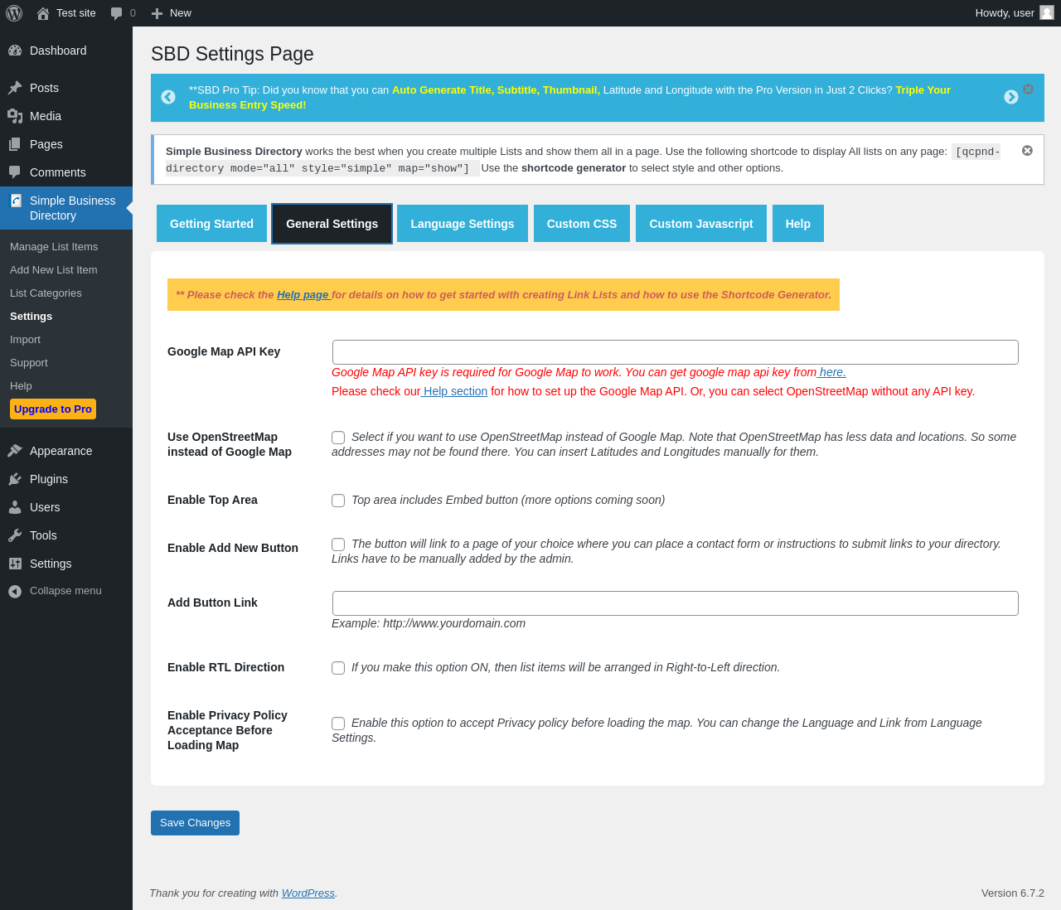This screenshot has width=1061, height=910.
Task: Open the Language Settings tab
Action: [x=463, y=224]
